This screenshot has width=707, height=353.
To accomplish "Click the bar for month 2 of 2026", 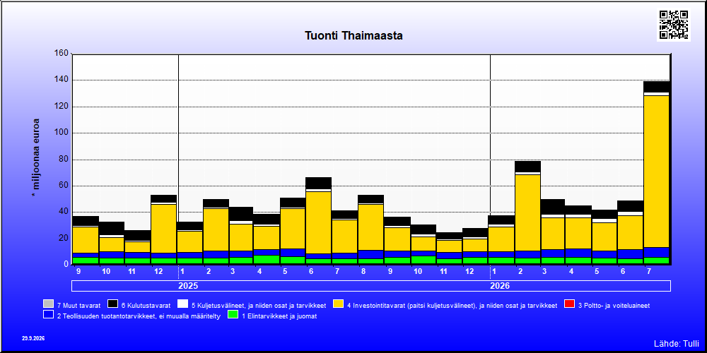I will [x=527, y=213].
